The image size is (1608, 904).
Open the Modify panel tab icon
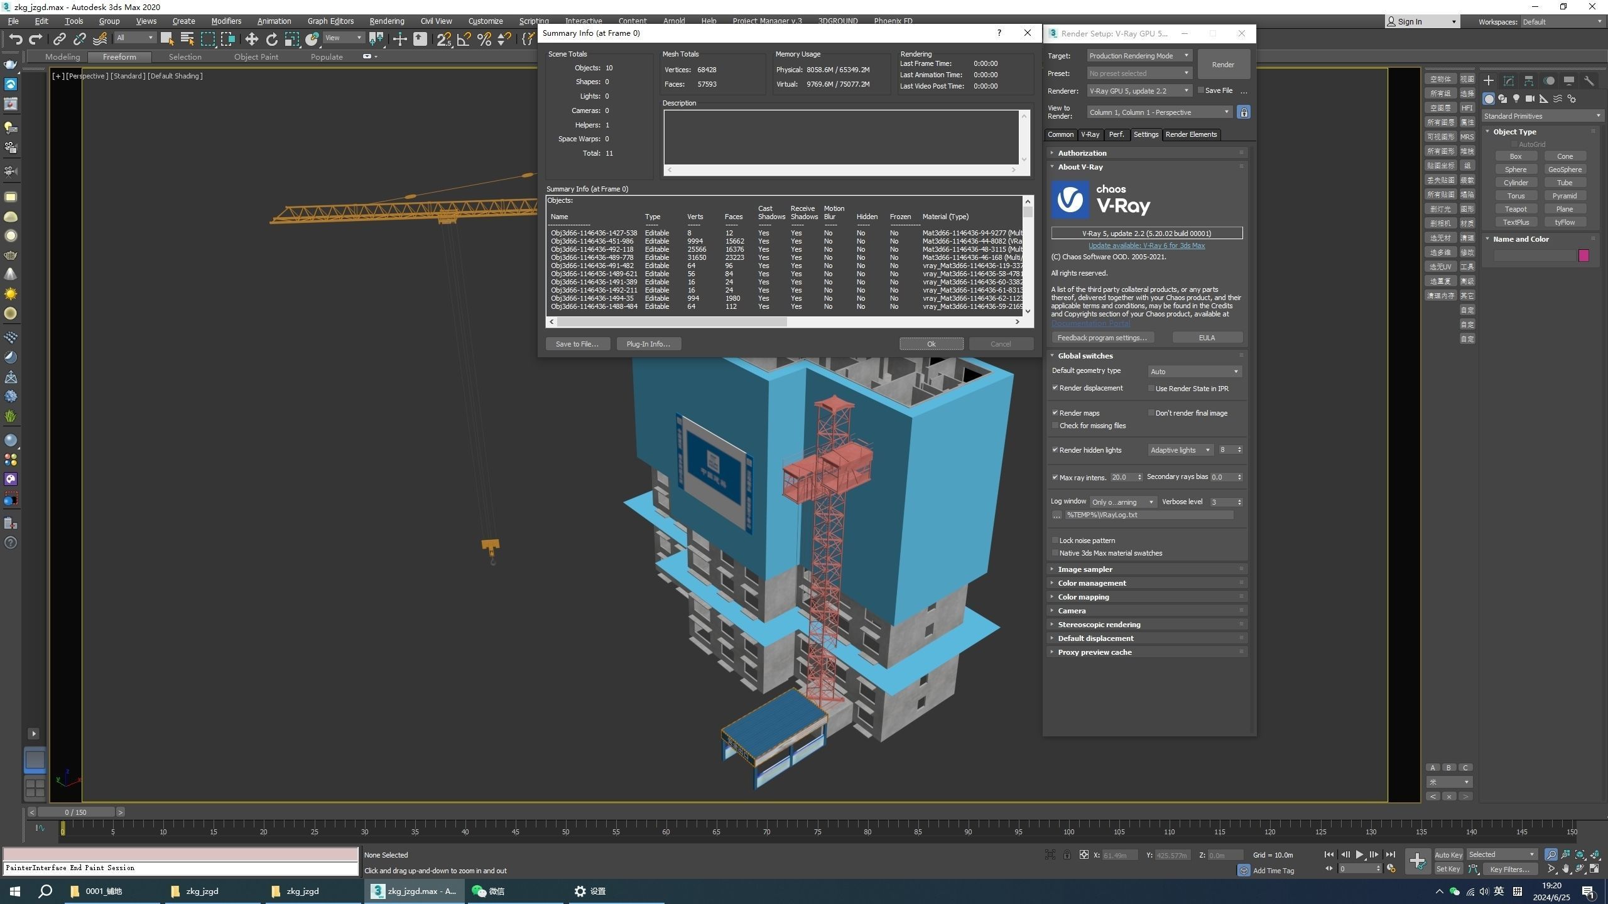(1509, 80)
